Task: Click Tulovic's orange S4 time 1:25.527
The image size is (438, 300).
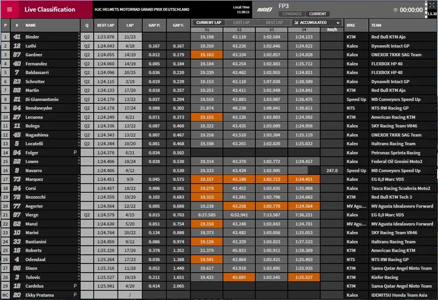Action: point(304,277)
